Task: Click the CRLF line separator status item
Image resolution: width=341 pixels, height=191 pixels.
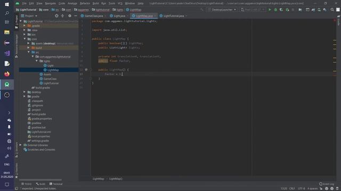Action: pos(291,189)
